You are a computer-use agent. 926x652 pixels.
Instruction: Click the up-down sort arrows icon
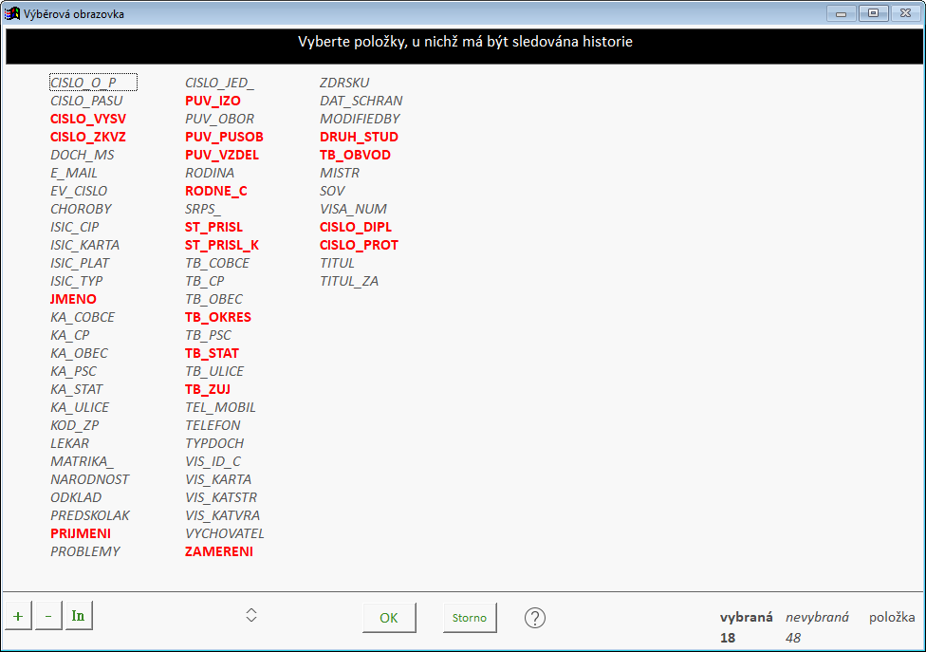(x=251, y=615)
